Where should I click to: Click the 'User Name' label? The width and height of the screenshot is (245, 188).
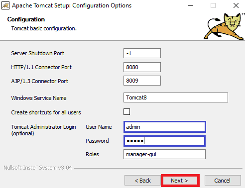coord(99,127)
